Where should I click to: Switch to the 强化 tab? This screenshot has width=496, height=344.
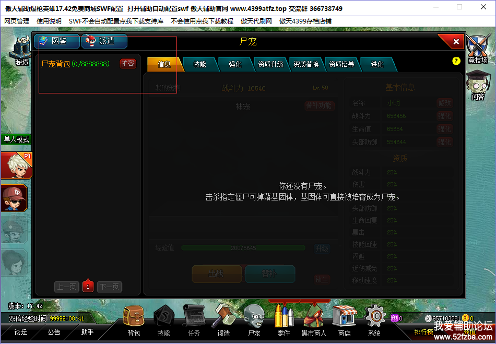(235, 65)
